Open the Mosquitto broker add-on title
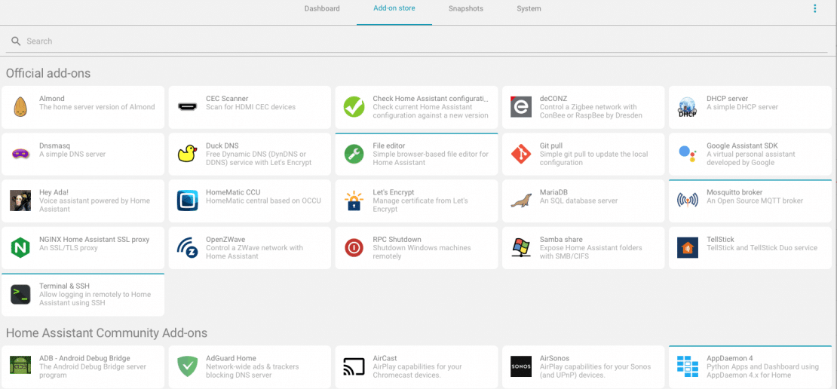This screenshot has width=837, height=389. click(734, 193)
